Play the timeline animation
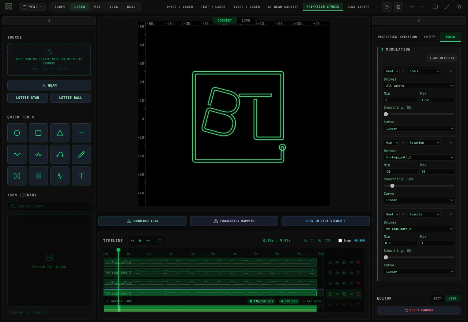Image resolution: width=468 pixels, height=322 pixels. 140,240
